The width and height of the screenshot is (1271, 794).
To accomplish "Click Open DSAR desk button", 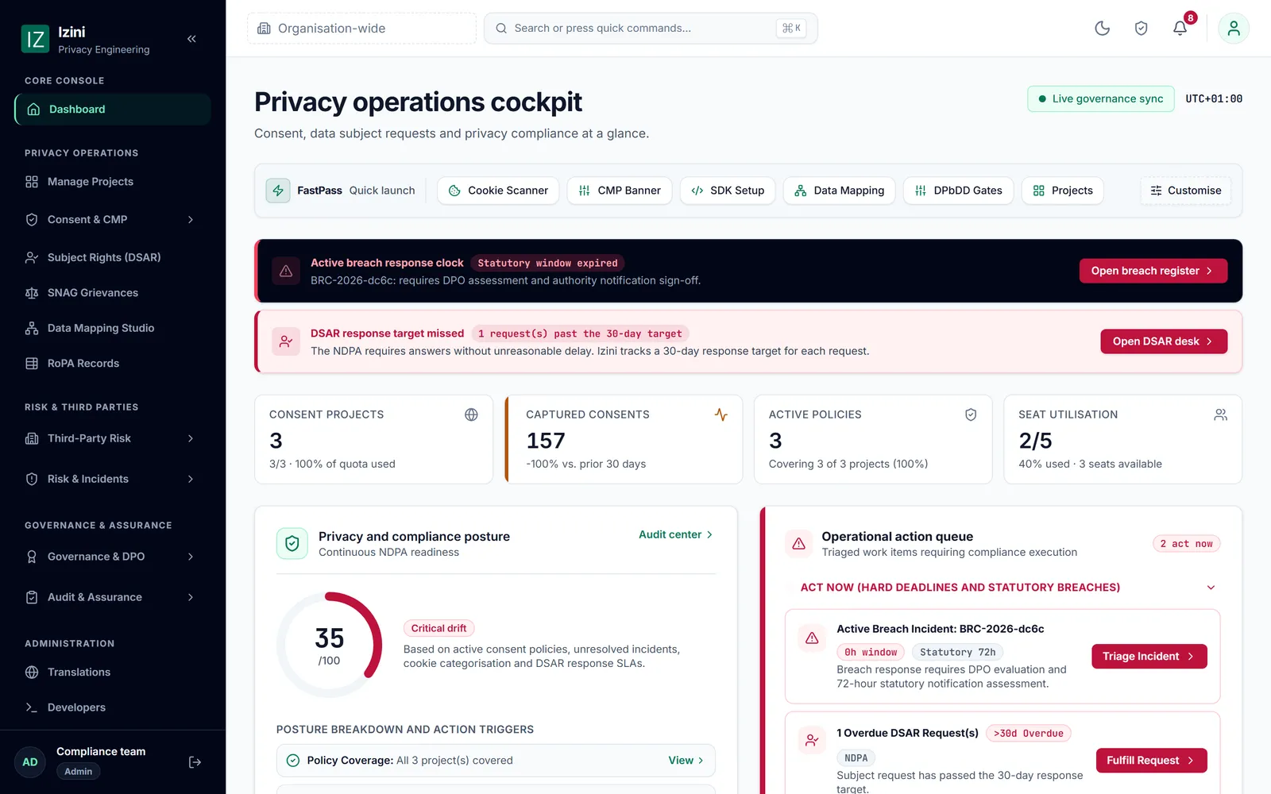I will click(1164, 341).
